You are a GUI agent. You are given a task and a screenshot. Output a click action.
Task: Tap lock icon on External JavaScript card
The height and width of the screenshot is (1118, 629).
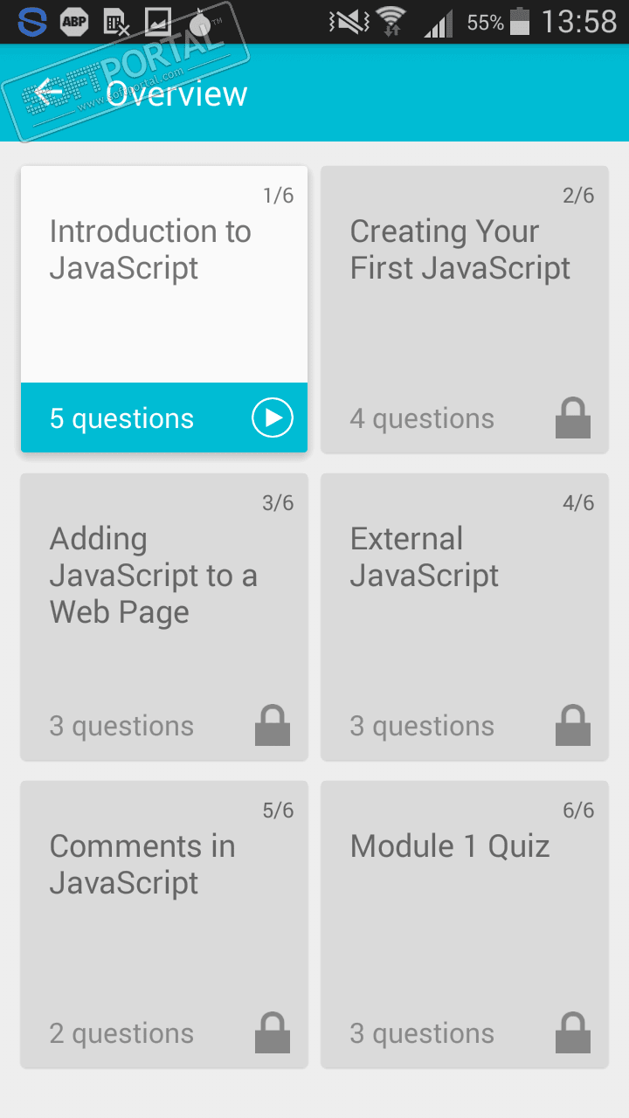click(573, 726)
